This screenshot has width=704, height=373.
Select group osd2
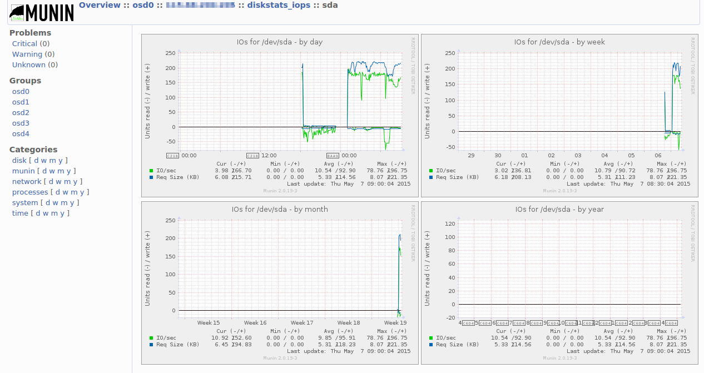point(21,113)
